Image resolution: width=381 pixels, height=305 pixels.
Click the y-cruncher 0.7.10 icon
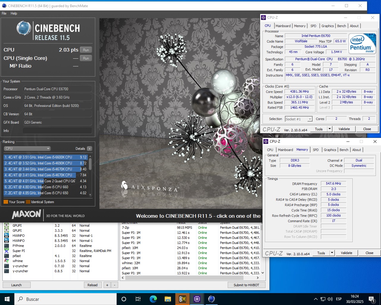point(6,266)
